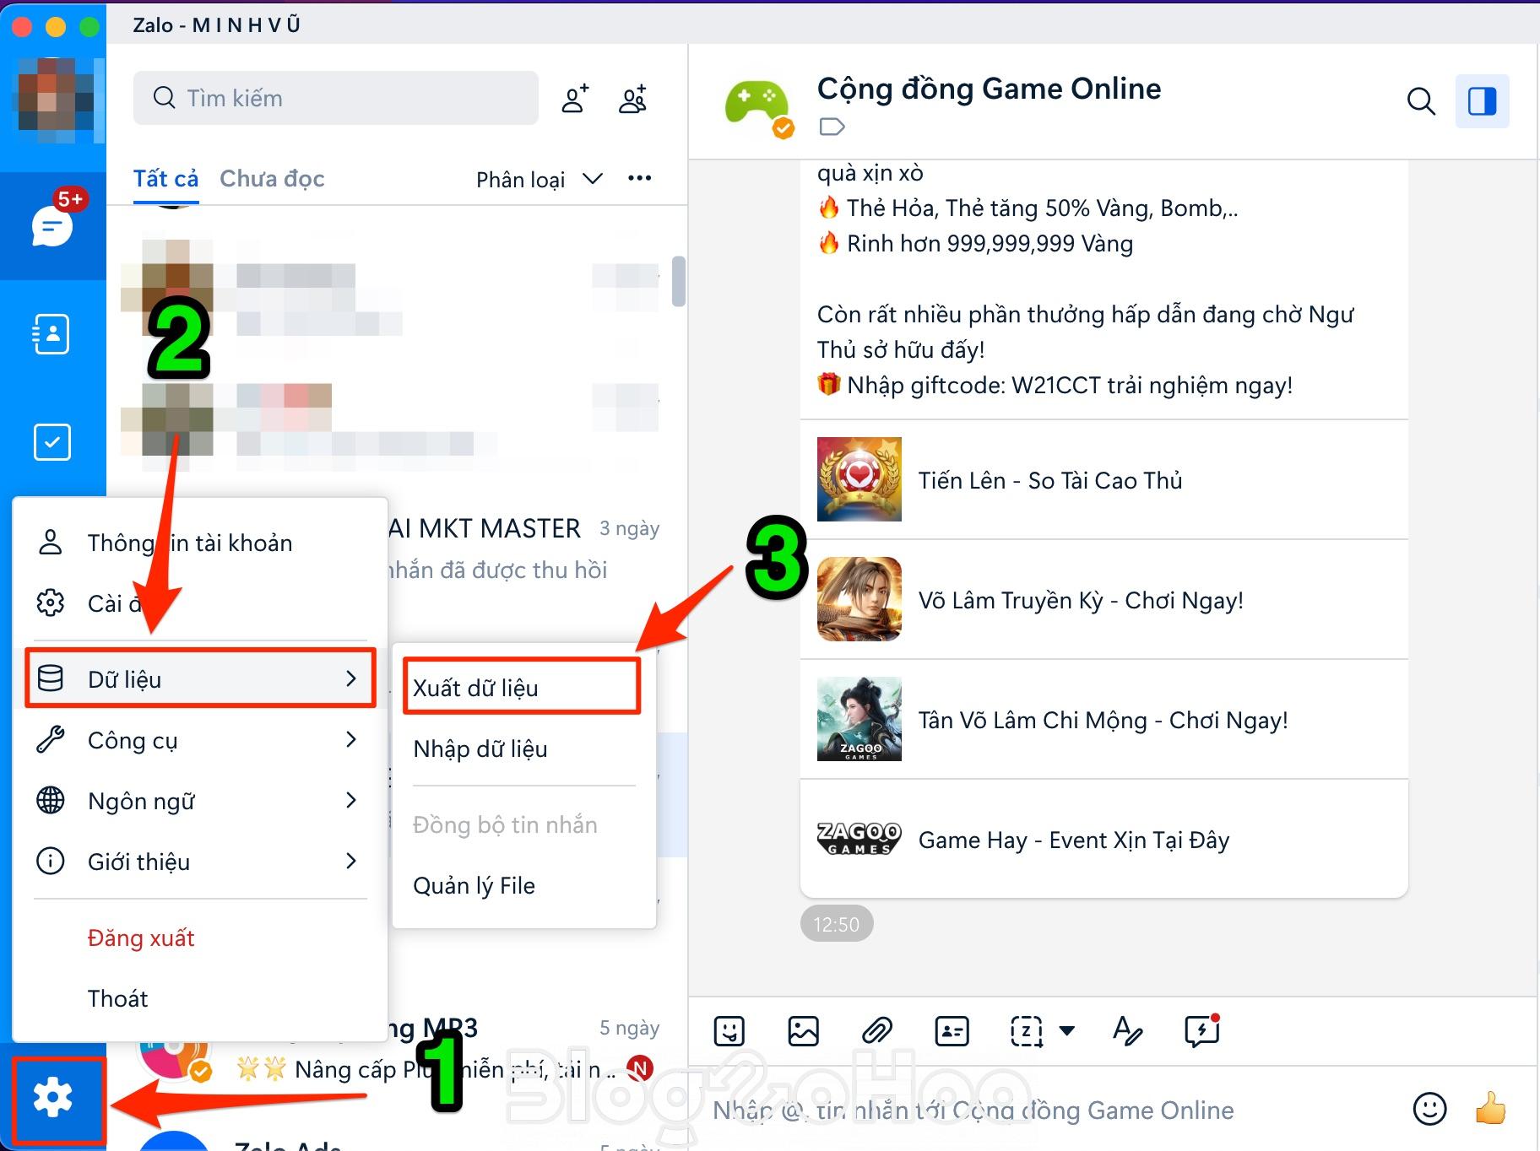The image size is (1540, 1151).
Task: Click the Võ Lâm Truyền Kỳ game thumbnail
Action: point(859,599)
